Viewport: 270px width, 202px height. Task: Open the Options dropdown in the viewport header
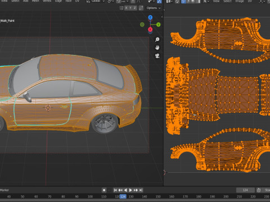tap(154, 8)
